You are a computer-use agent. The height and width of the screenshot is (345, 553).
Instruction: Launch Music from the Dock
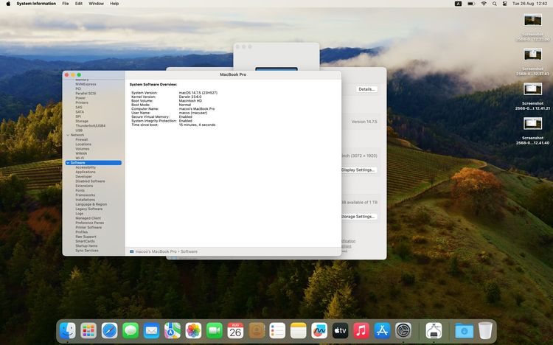click(x=361, y=331)
